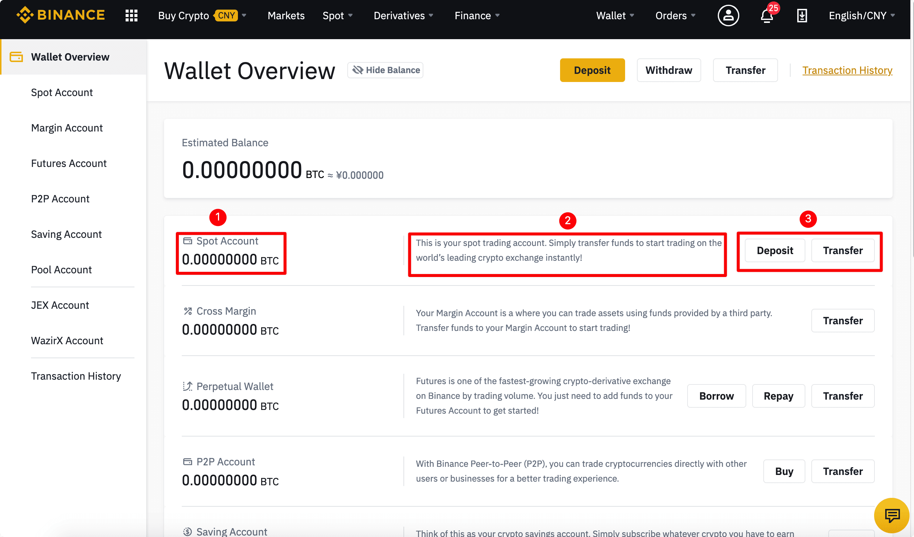This screenshot has width=914, height=537.
Task: Select Futures Account in sidebar
Action: point(69,163)
